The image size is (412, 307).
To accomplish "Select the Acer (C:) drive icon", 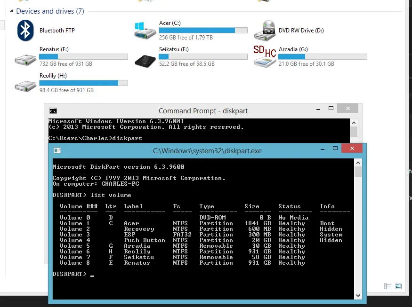I will tap(145, 31).
